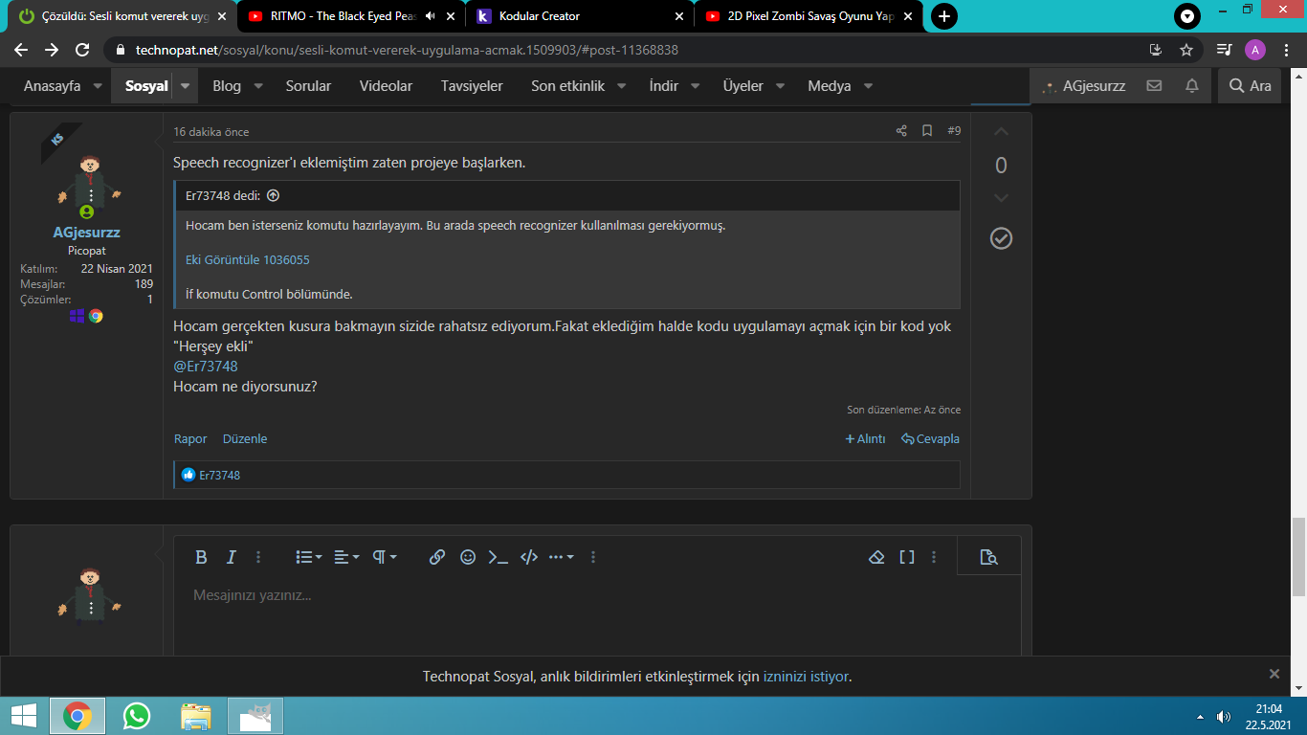Preview the reply message
This screenshot has height=735, width=1307.
point(989,557)
